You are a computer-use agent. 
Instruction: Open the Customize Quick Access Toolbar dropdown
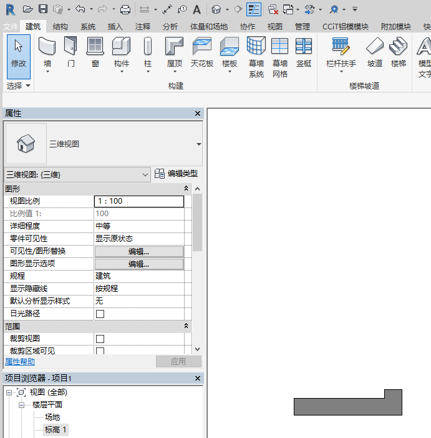click(355, 9)
